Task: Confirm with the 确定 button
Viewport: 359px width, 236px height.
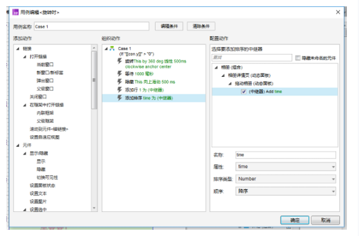Action: [295, 220]
